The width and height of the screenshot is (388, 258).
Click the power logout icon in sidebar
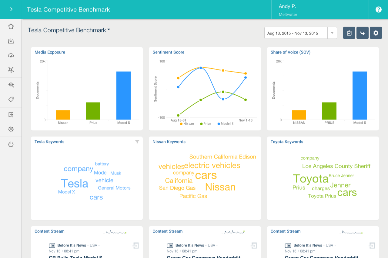pyautogui.click(x=11, y=144)
